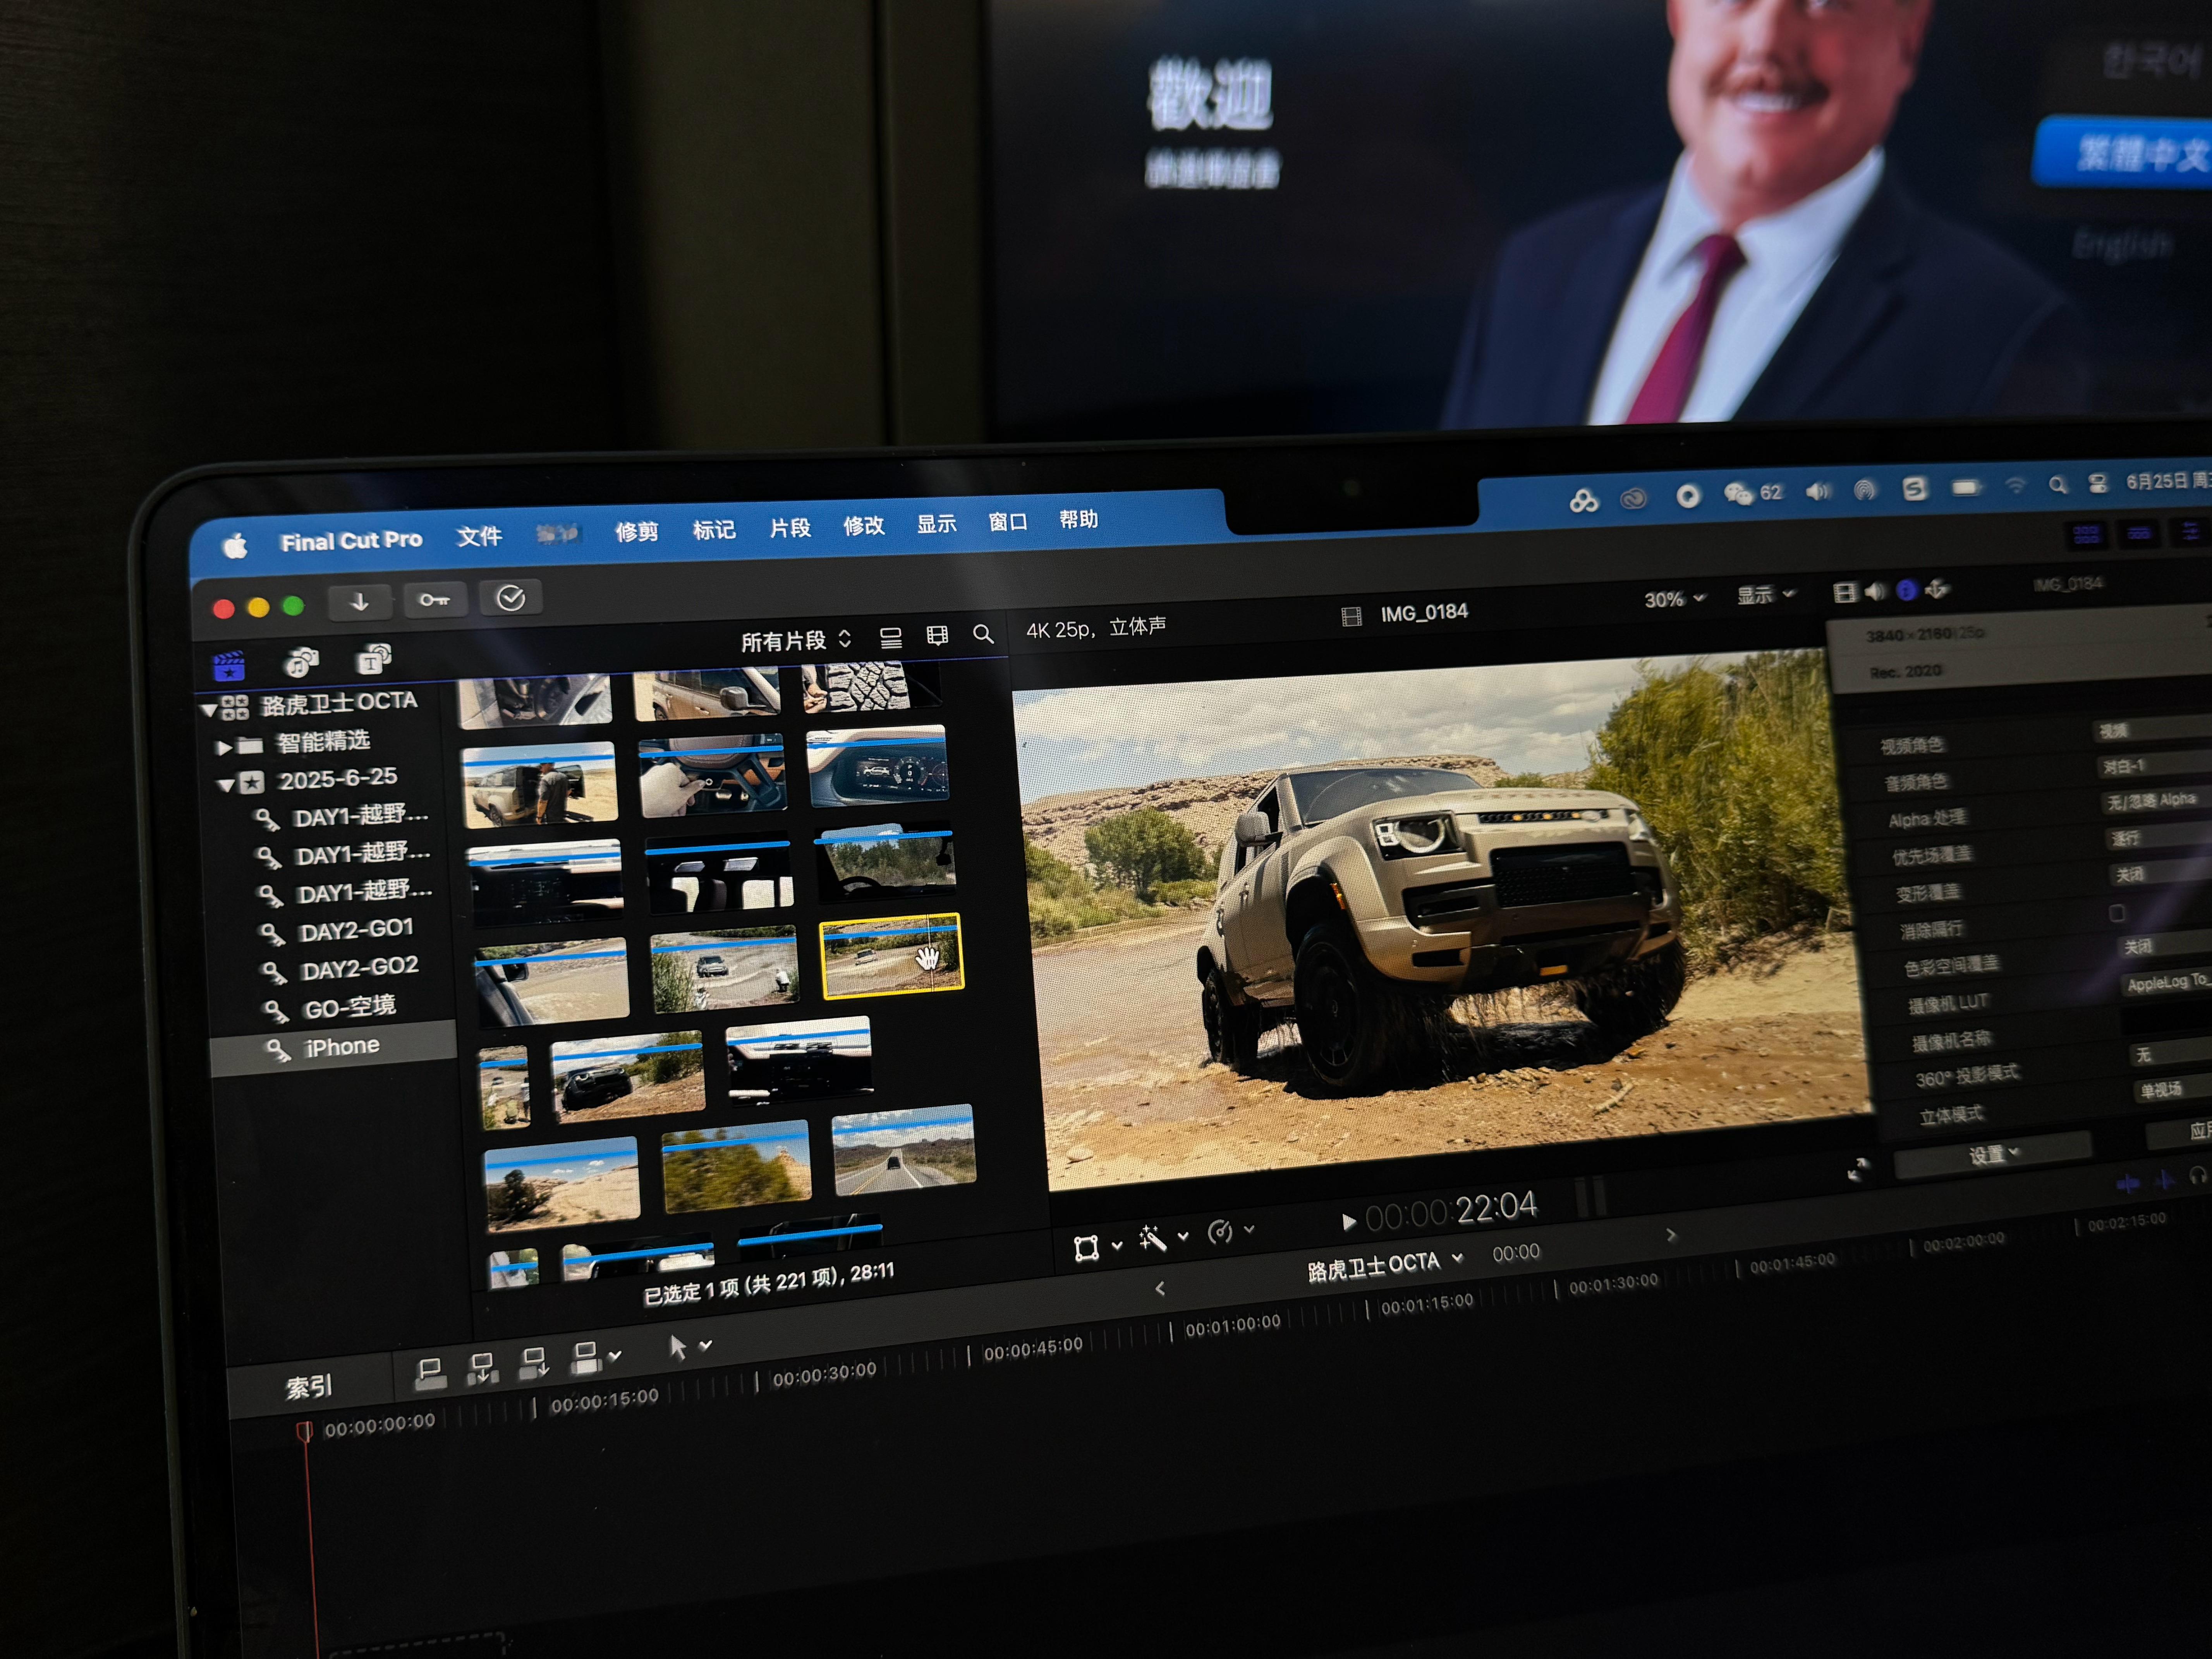This screenshot has height=1659, width=2212.
Task: Toggle the 消除隔行 checkbox
Action: click(2117, 913)
